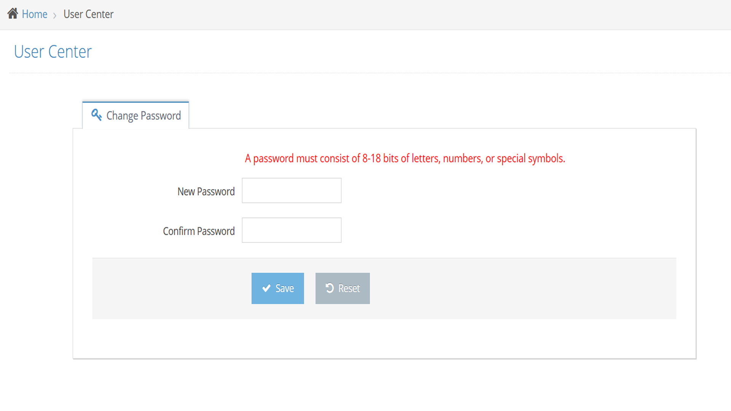Click the circular arrow icon on Reset
731x411 pixels.
pyautogui.click(x=330, y=288)
